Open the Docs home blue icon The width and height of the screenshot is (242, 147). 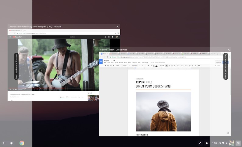[x=101, y=61]
